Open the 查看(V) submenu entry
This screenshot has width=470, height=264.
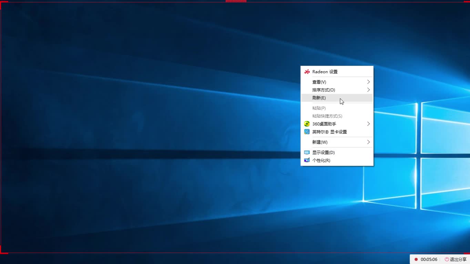[337, 82]
